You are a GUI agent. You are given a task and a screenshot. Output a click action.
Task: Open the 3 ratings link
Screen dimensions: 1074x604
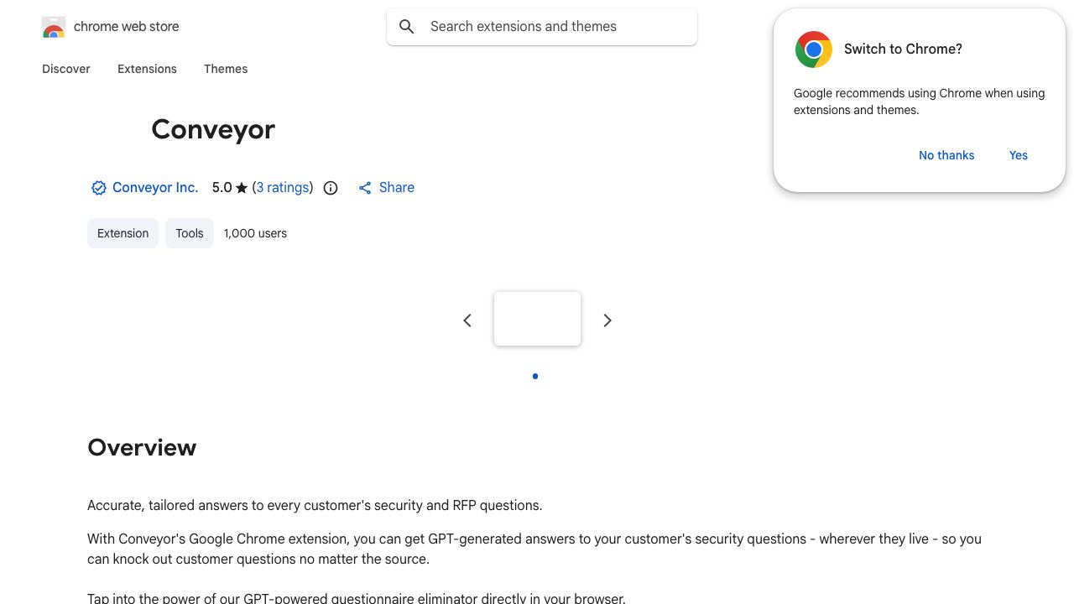[x=283, y=188]
